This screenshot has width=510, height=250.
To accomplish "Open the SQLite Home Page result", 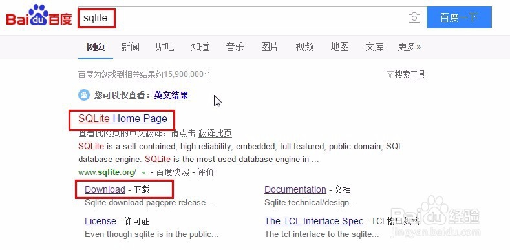I will pyautogui.click(x=123, y=119).
